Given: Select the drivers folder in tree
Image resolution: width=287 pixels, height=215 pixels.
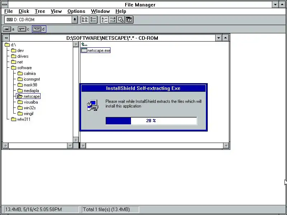Looking at the screenshot, I should 20,56.
